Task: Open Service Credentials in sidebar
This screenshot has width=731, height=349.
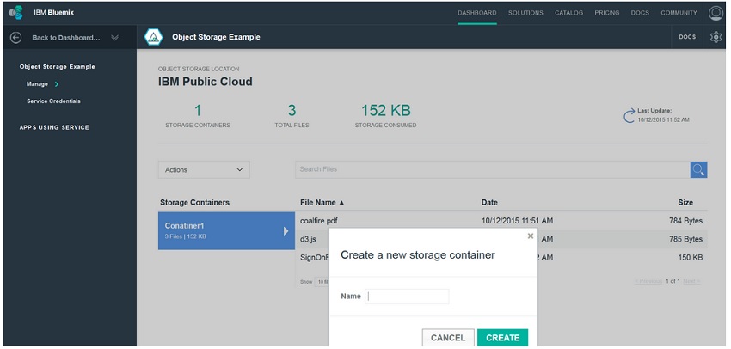Action: 53,101
